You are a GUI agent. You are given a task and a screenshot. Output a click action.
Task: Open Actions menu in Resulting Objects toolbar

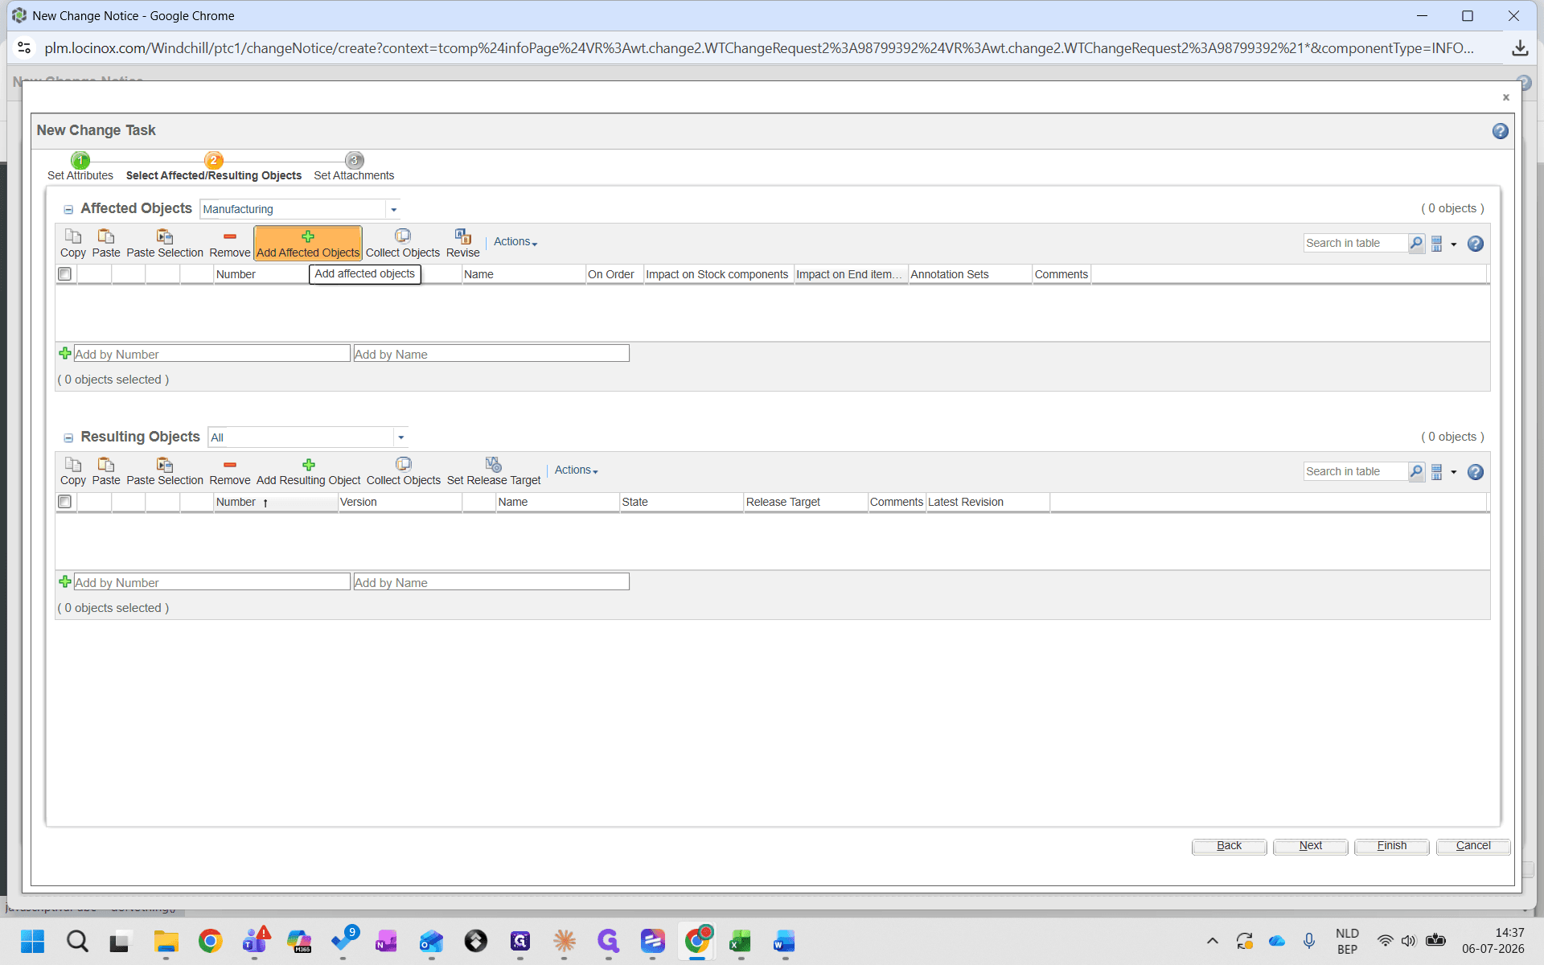[576, 470]
